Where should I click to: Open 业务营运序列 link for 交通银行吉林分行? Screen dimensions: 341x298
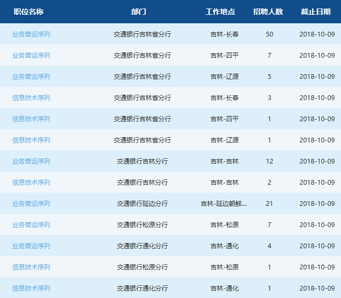(x=31, y=161)
